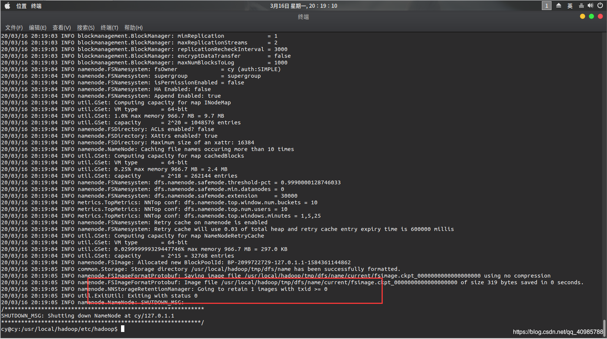Click the green maximize window button
This screenshot has width=607, height=339.
[591, 16]
